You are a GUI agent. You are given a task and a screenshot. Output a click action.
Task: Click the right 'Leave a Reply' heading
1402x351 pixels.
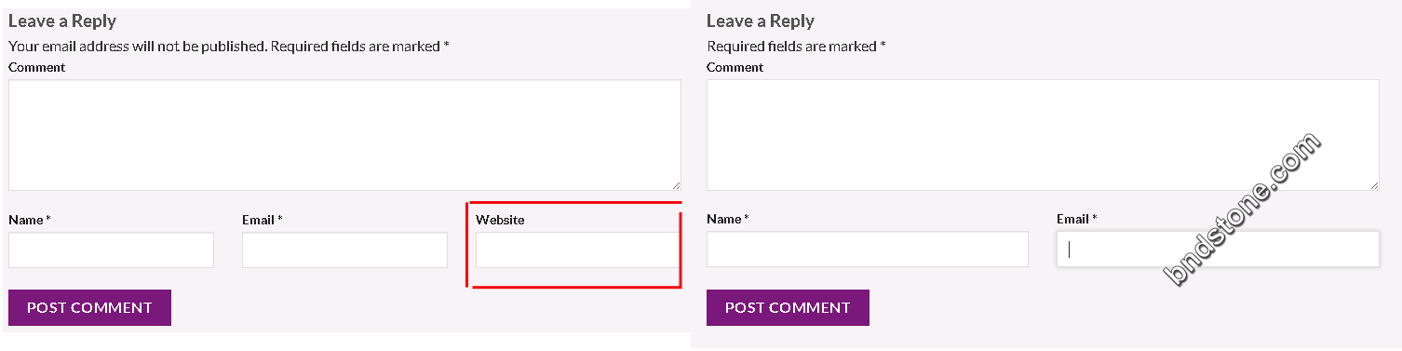coord(761,20)
